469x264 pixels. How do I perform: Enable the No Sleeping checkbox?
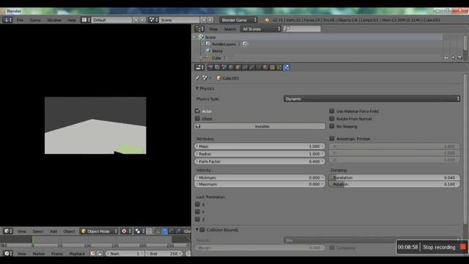tap(332, 126)
